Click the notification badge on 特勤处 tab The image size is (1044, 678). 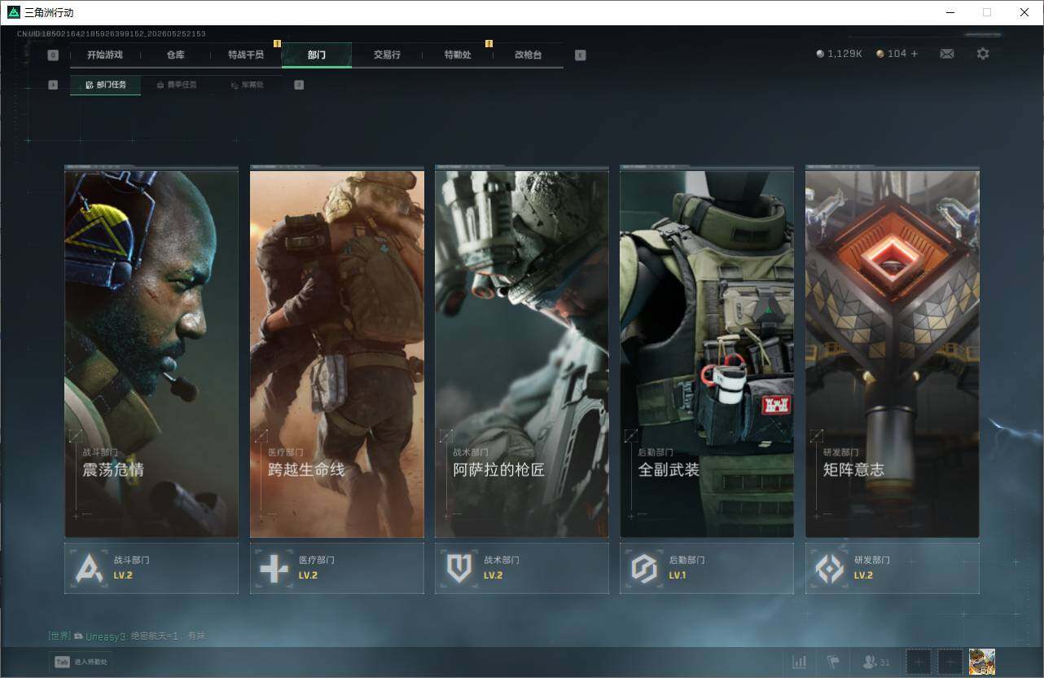[x=489, y=44]
